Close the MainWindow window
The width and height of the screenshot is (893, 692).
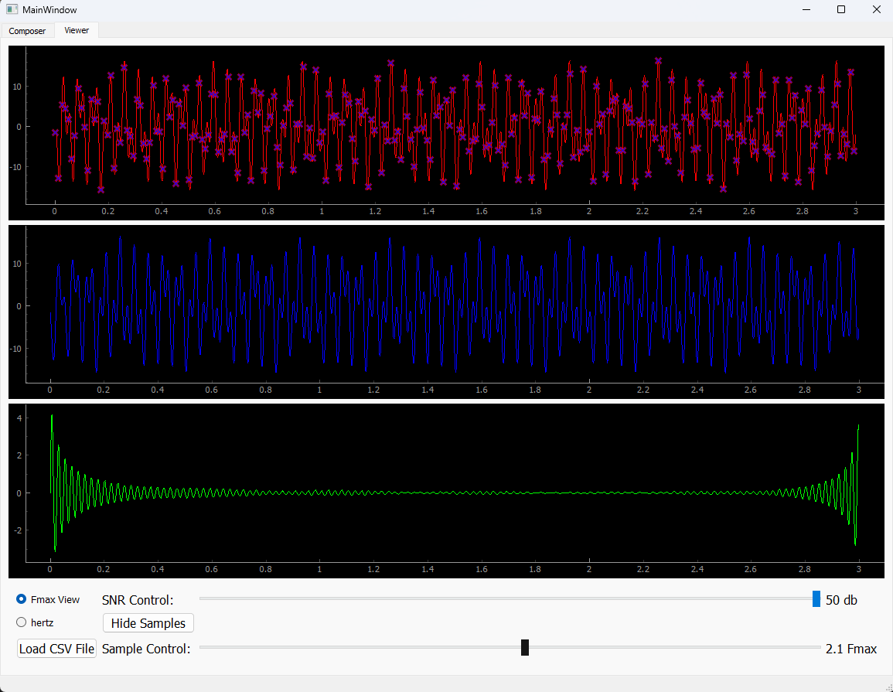pos(877,10)
